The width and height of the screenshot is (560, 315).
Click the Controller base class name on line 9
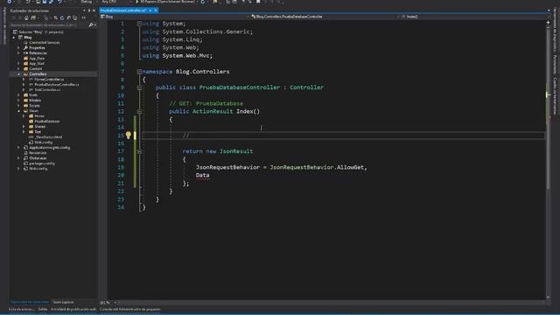306,87
